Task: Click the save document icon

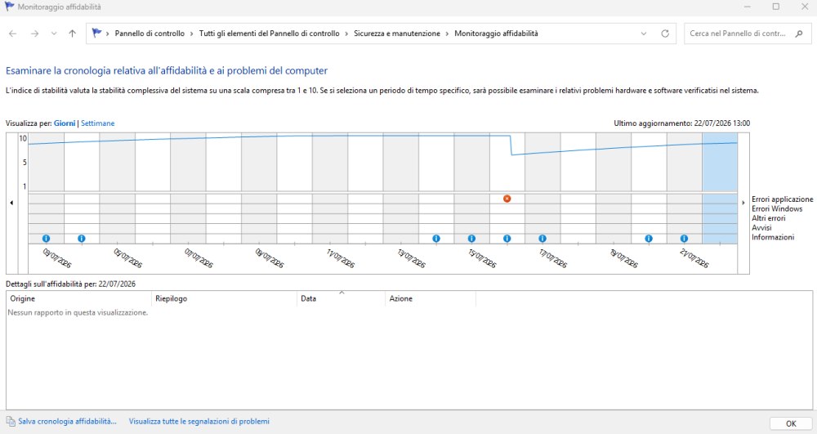Action: [x=11, y=421]
